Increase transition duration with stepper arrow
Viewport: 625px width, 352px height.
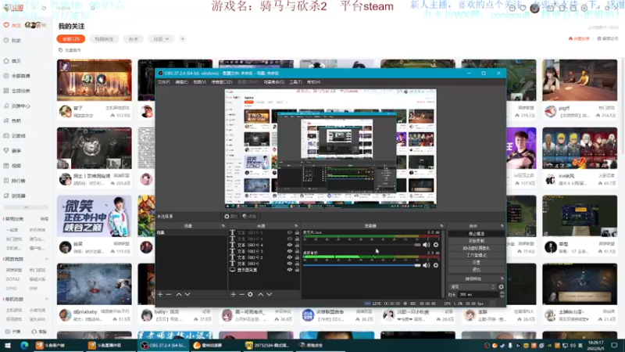point(502,293)
